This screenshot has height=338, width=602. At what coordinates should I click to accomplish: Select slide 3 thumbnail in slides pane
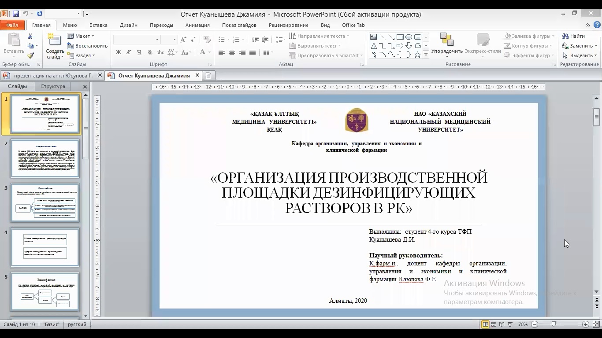(45, 202)
